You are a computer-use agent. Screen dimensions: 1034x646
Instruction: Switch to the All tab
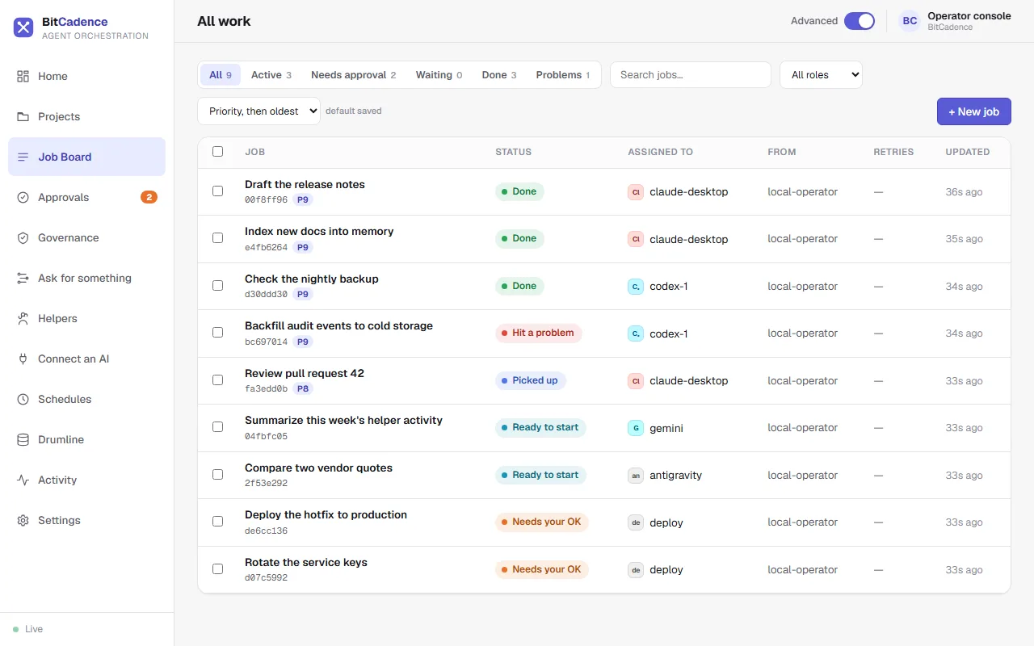click(x=221, y=75)
